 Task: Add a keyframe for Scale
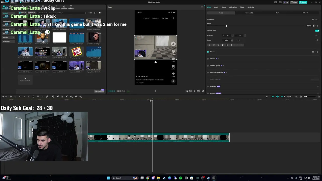tap(317, 26)
